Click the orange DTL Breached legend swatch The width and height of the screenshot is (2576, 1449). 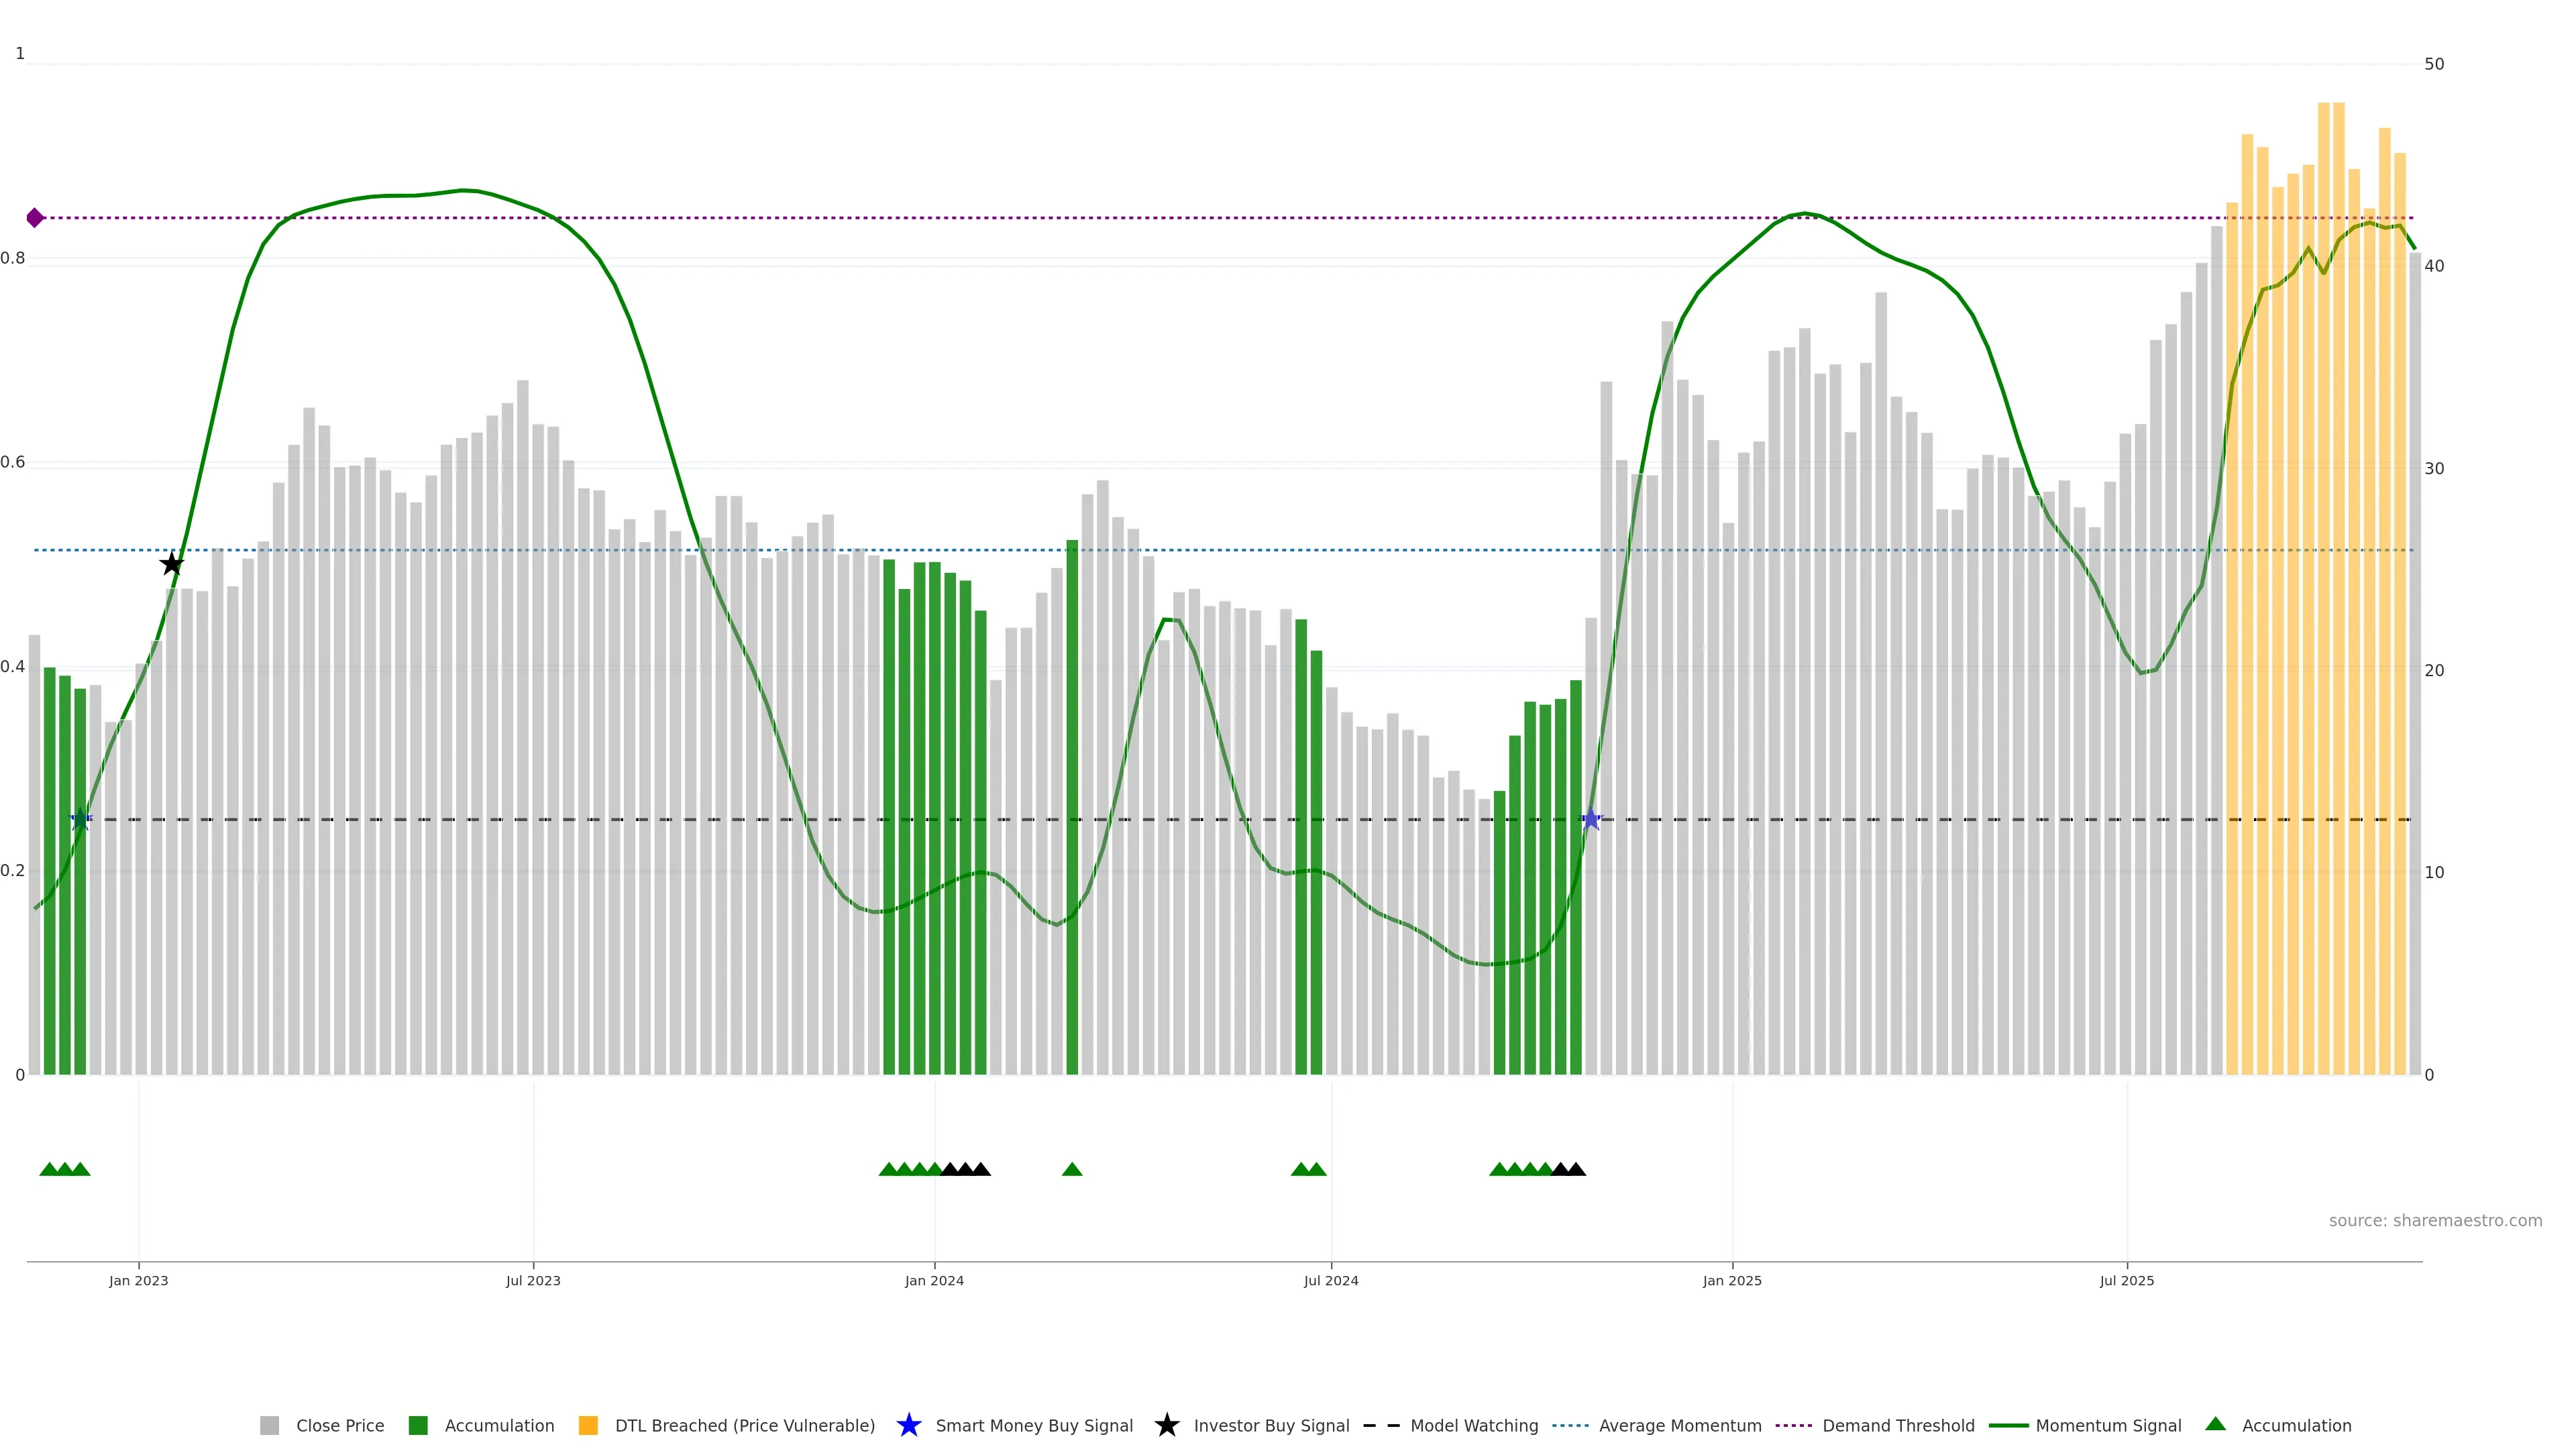588,1425
